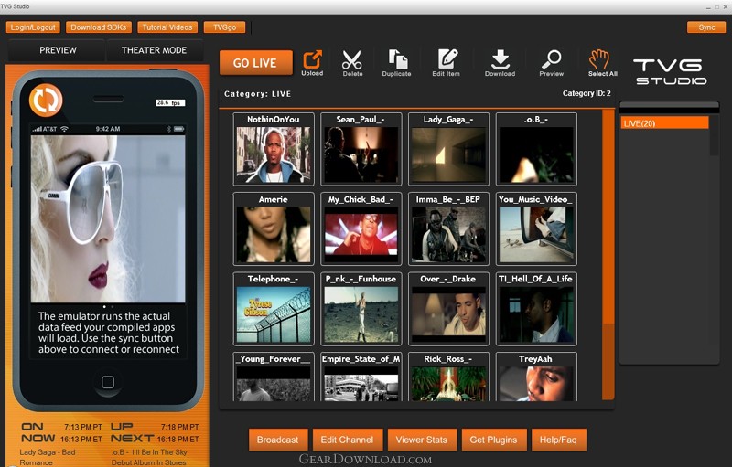
Task: Click the Download arrow icon
Action: pyautogui.click(x=500, y=62)
